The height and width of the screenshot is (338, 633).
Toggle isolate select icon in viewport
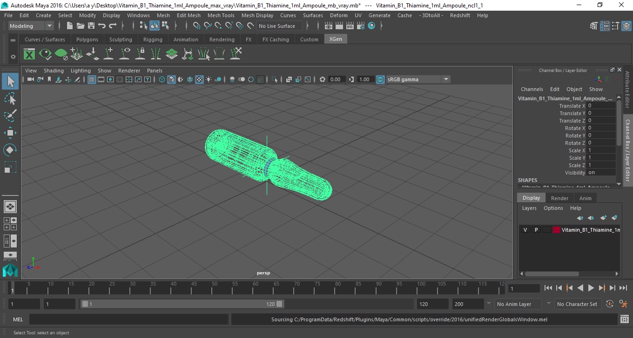pos(274,79)
